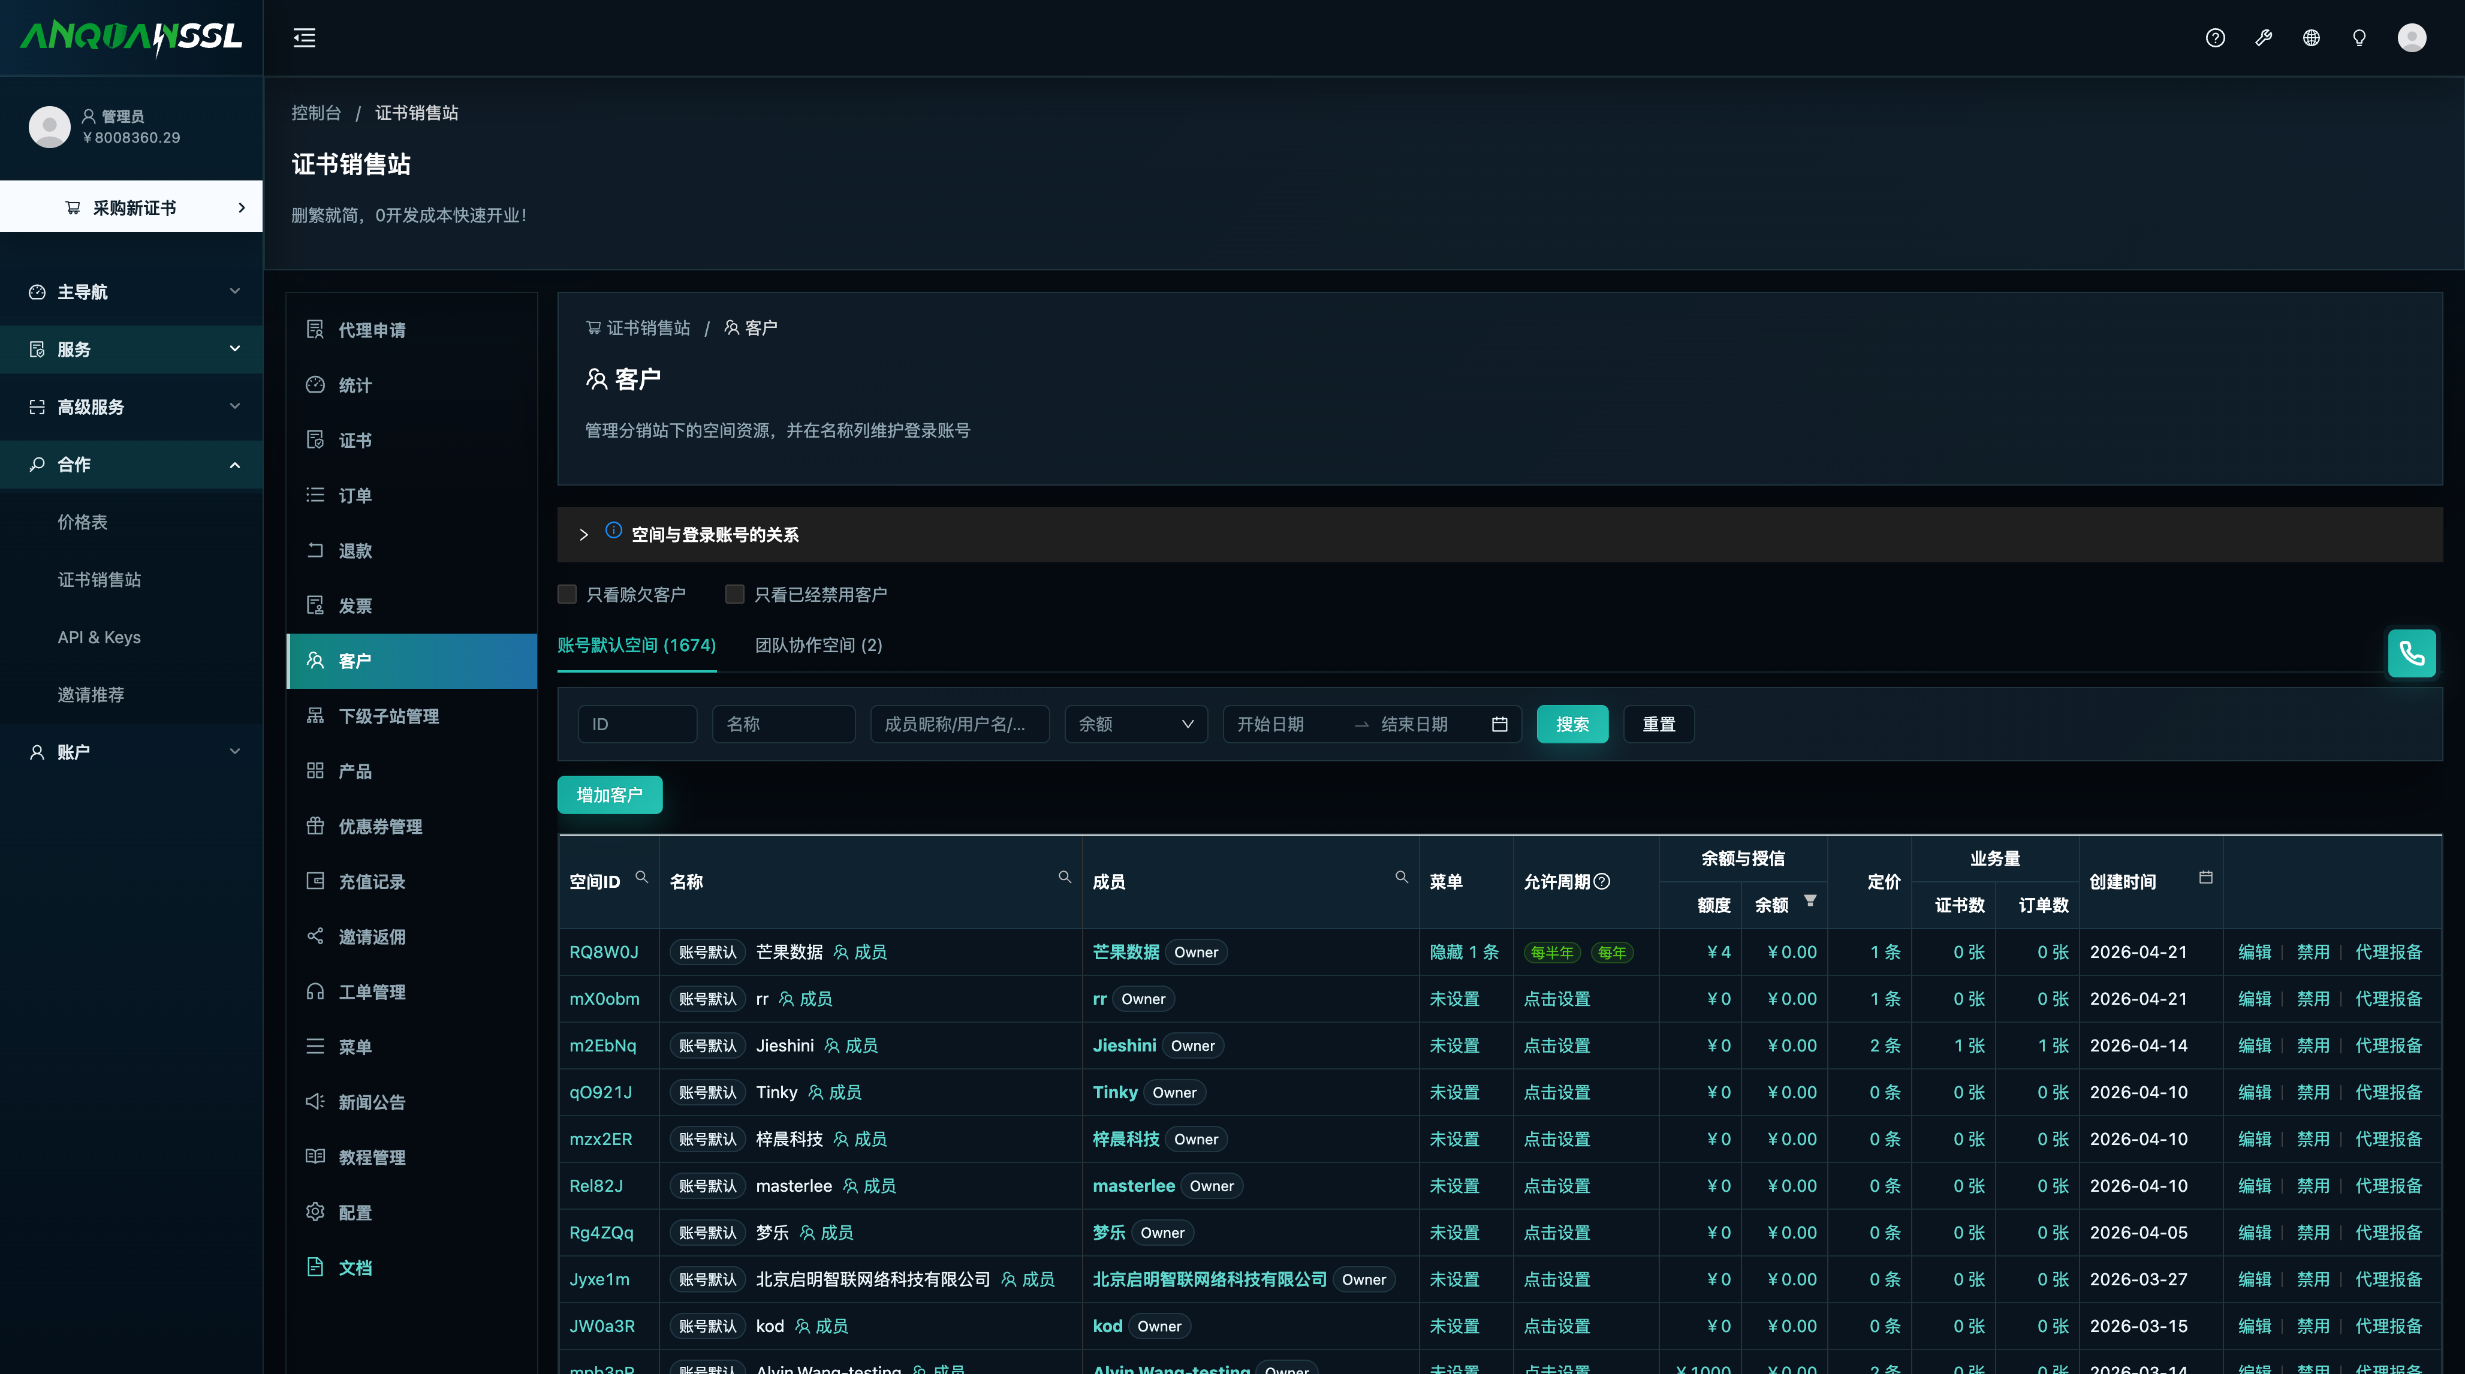
Task: Collapse the sidebar with the menu fold icon
Action: point(305,38)
